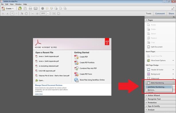
Task: Click Crop in the Pages panel
Action: coord(151,42)
